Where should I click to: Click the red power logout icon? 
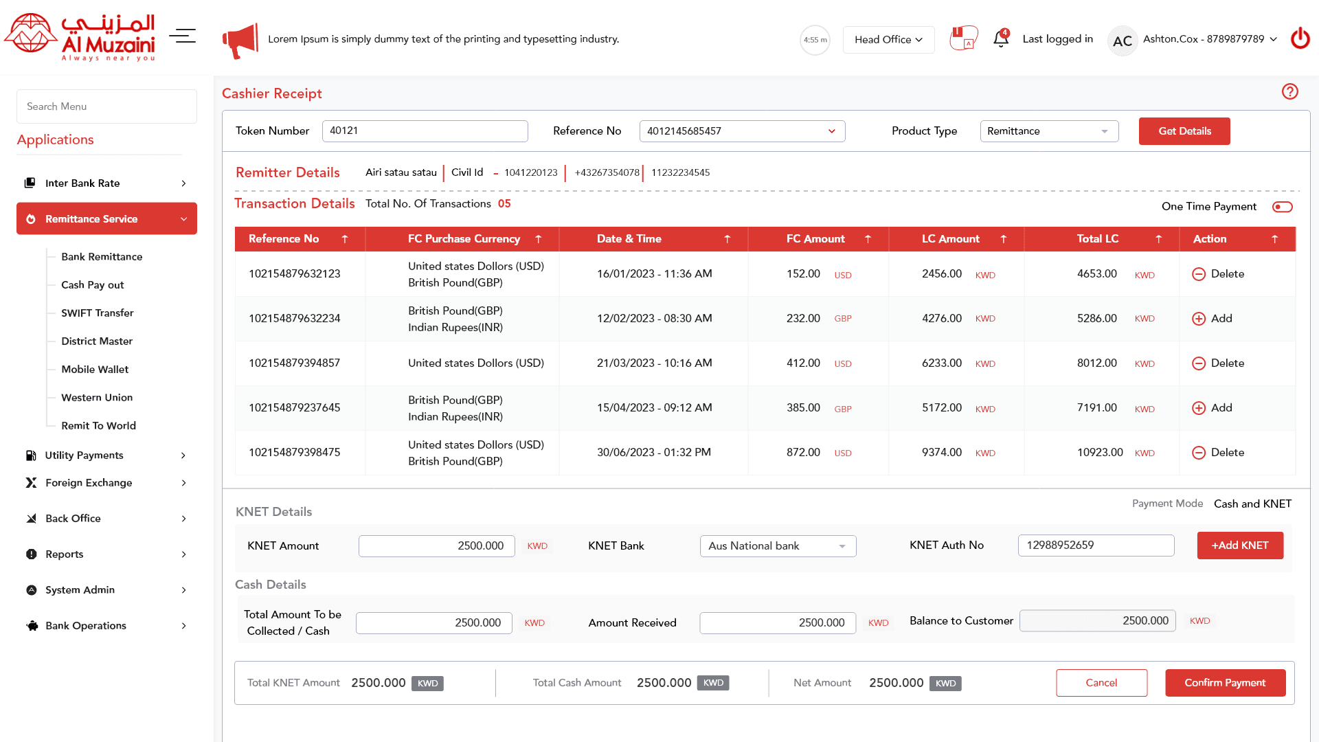[1300, 38]
